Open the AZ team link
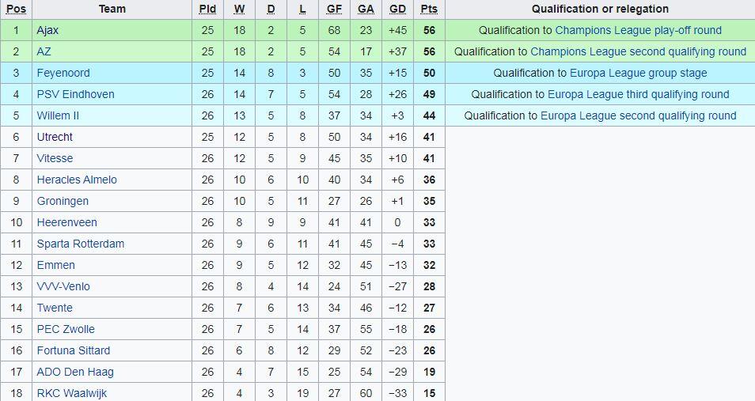Screen dimensions: 755x401 pyautogui.click(x=44, y=51)
